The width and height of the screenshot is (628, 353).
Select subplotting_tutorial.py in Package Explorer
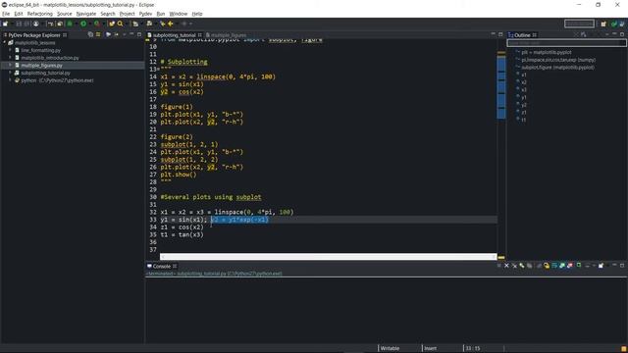point(45,73)
